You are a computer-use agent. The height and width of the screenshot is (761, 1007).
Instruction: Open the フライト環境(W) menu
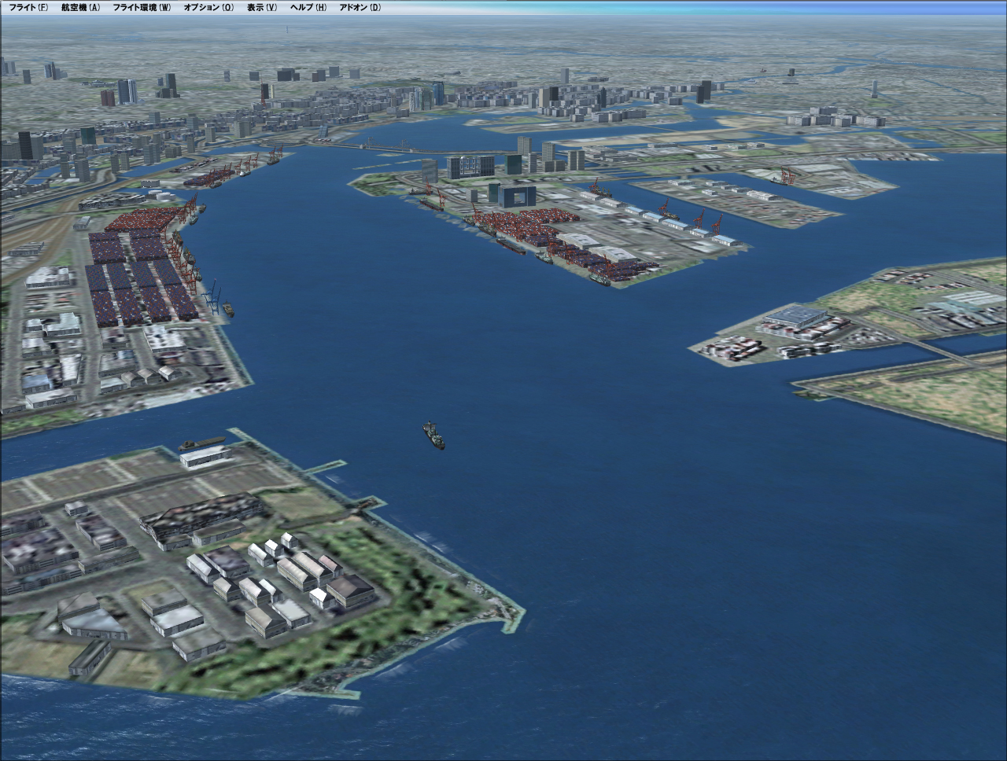point(141,7)
